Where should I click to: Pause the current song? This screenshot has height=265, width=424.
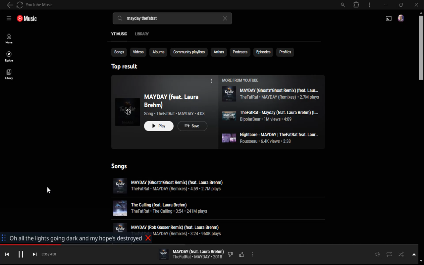[21, 254]
